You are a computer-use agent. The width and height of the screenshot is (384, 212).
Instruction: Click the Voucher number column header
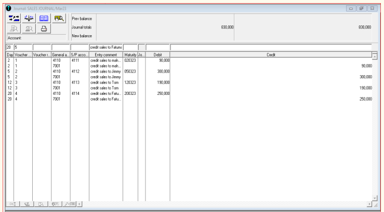(23, 55)
